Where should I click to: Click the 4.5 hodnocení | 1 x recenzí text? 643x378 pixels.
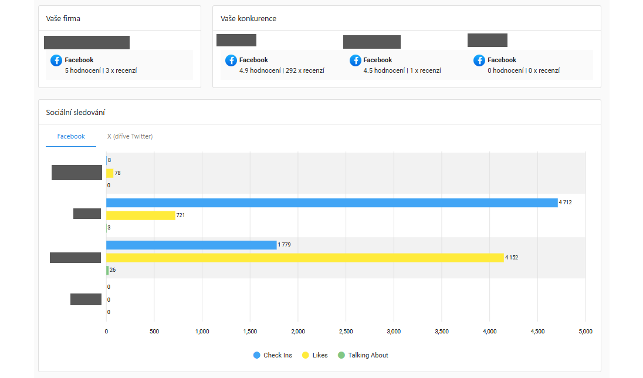coord(402,70)
